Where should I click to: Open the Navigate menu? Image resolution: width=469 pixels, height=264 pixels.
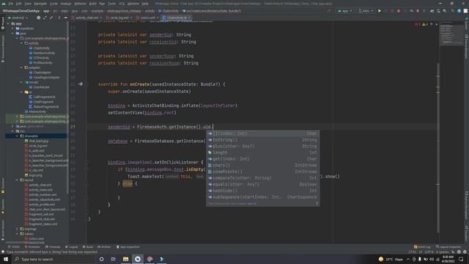(x=40, y=4)
